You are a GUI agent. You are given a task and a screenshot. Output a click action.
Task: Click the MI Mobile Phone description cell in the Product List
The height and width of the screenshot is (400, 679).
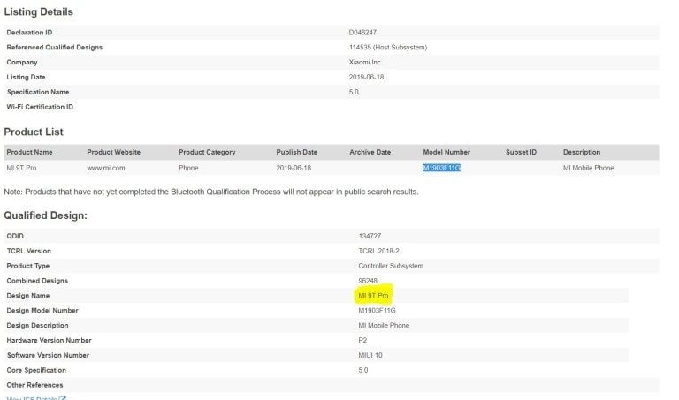coord(589,168)
